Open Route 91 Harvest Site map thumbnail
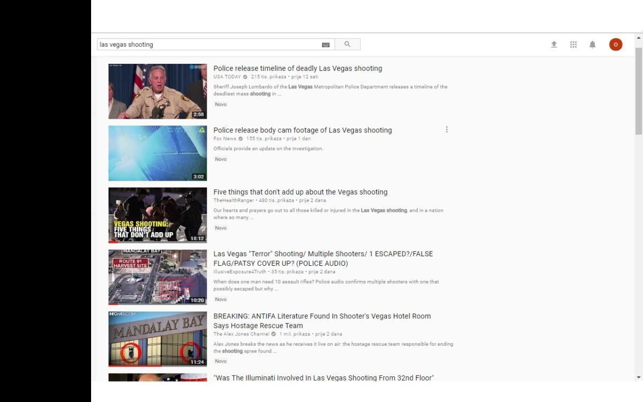Viewport: 643px width, 402px height. pos(158,277)
